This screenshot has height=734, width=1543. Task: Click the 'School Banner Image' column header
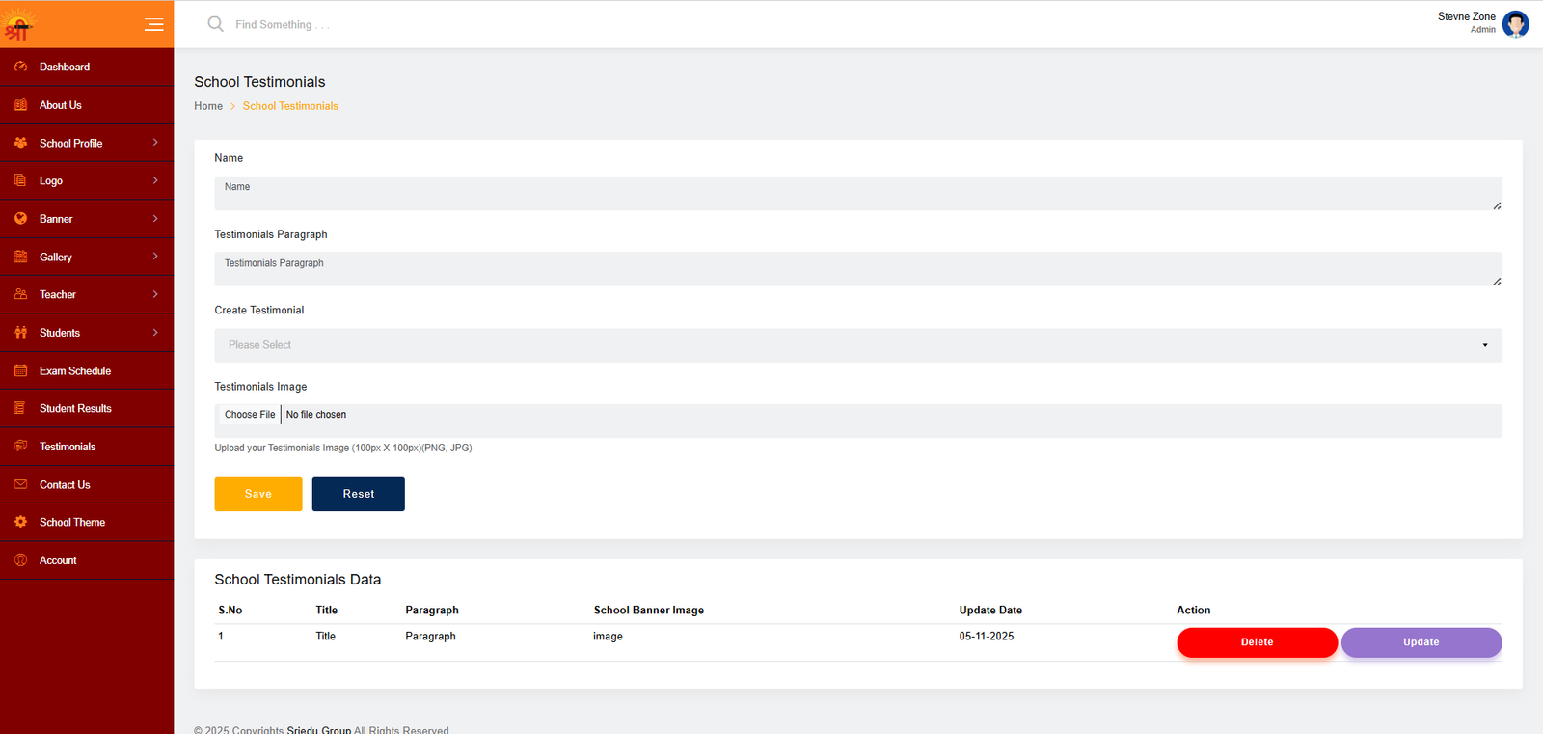click(648, 611)
